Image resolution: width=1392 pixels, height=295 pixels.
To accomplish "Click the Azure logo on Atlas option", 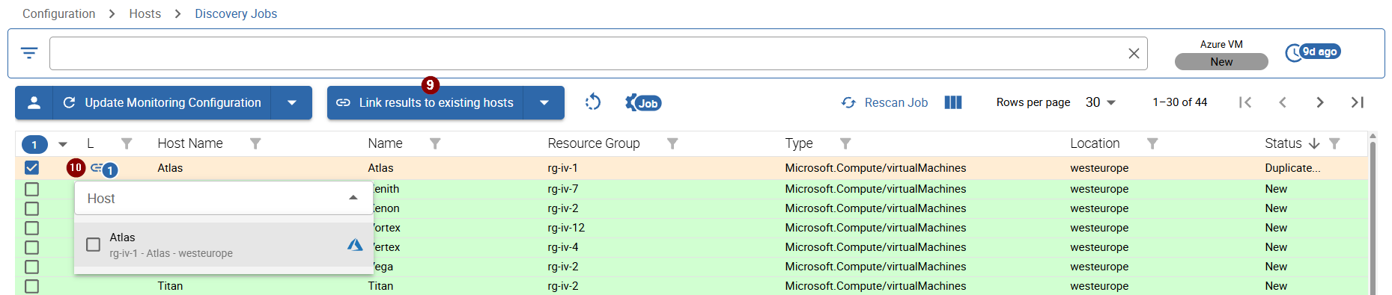I will click(355, 245).
